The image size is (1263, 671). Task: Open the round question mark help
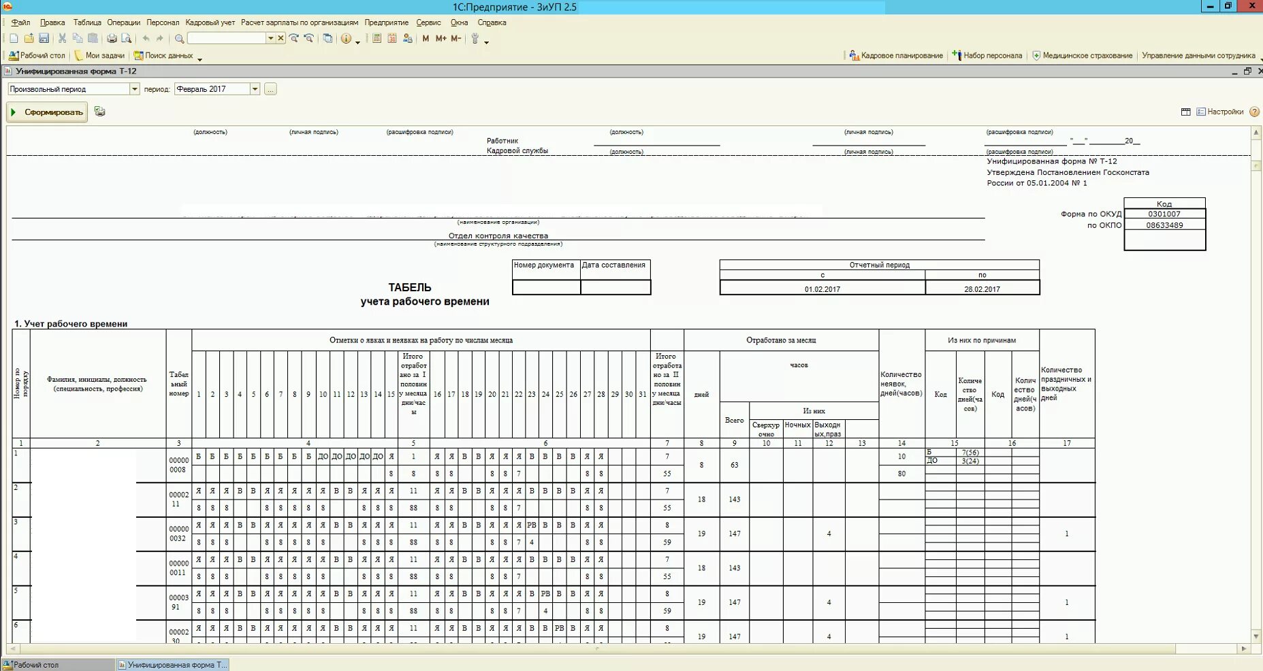point(1255,112)
